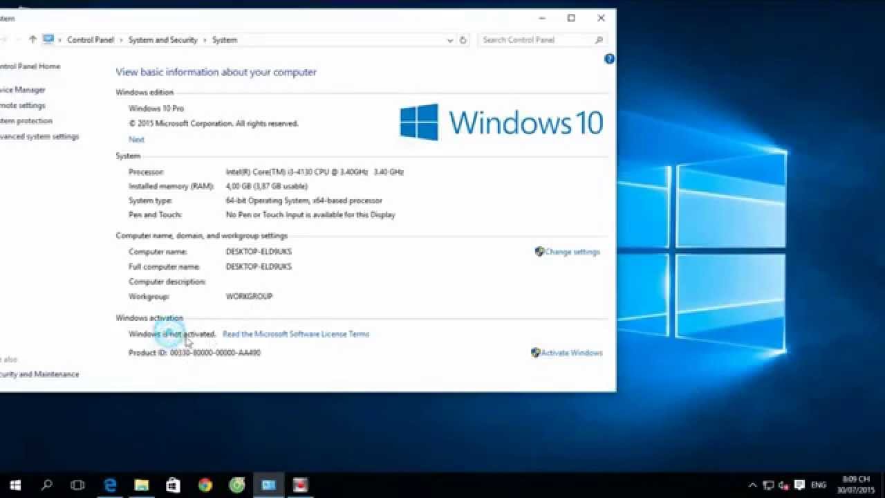Click 'View basic information about your computer' heading
The image size is (885, 498).
click(x=216, y=72)
